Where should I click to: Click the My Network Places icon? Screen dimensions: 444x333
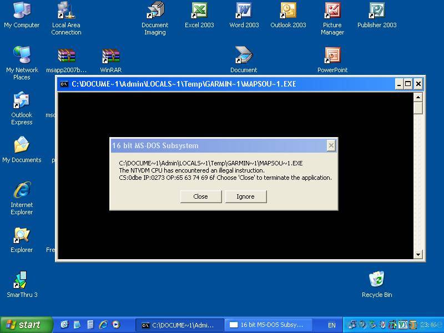click(x=22, y=63)
